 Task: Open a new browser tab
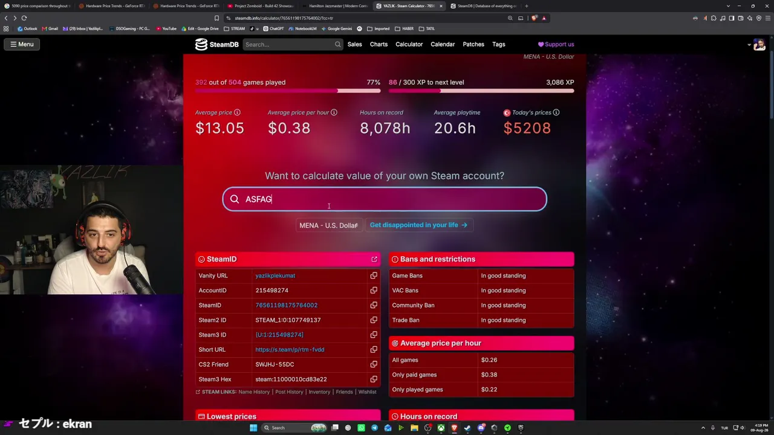(526, 6)
